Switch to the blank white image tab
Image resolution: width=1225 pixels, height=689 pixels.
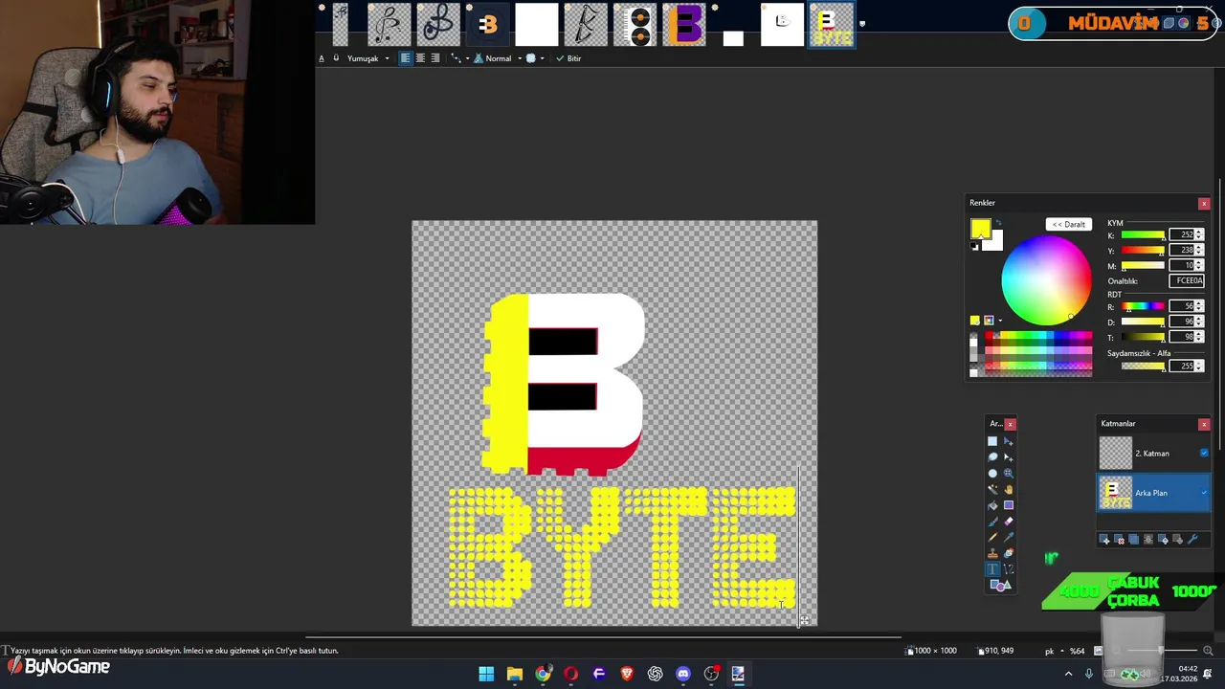tap(536, 25)
